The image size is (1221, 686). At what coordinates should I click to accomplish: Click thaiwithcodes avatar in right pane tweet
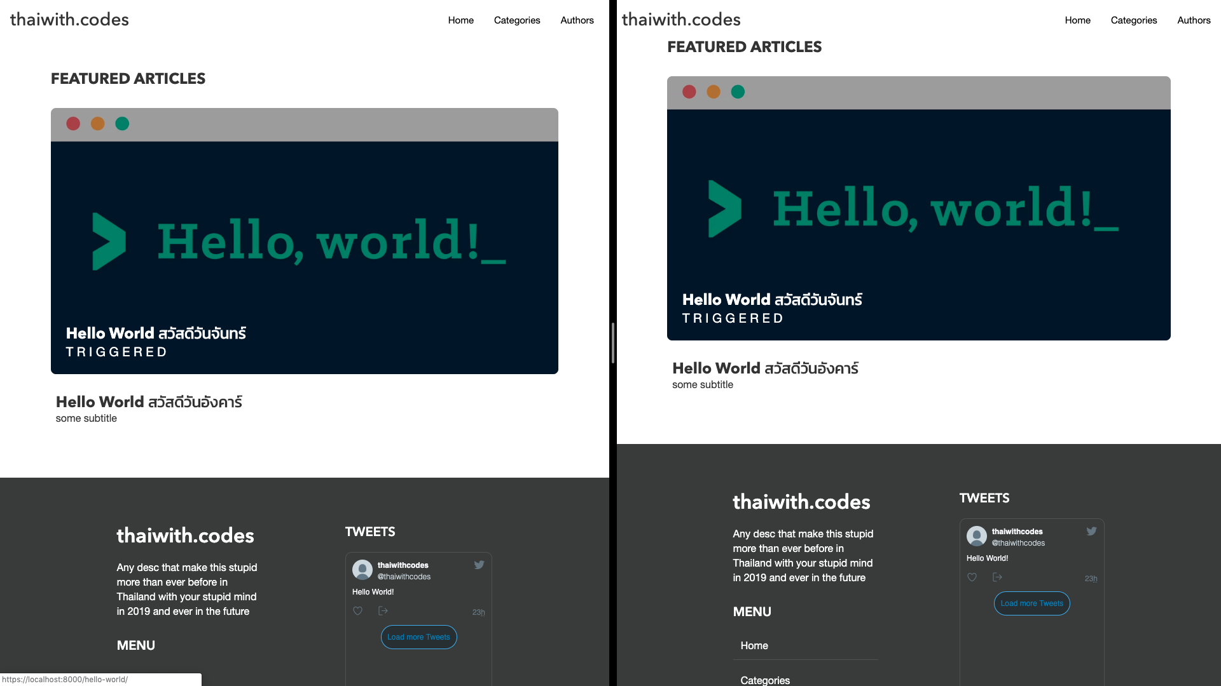977,536
